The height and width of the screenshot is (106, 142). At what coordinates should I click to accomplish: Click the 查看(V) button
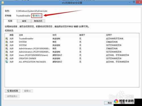point(27,91)
